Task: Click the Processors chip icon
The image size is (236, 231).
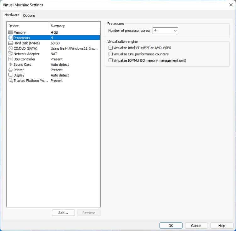Action: pyautogui.click(x=10, y=38)
